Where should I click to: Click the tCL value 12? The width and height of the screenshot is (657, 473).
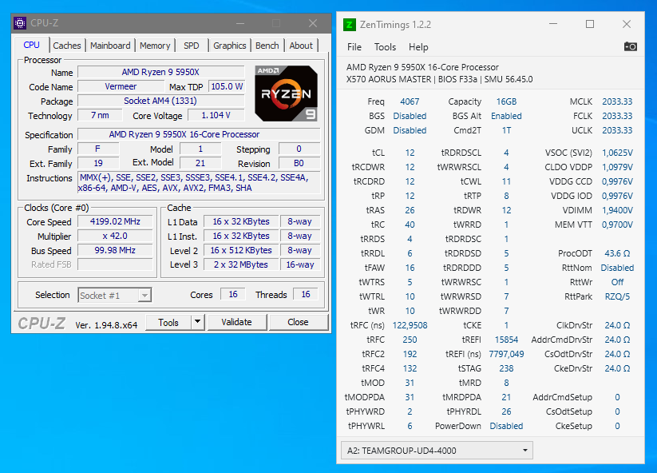[410, 153]
